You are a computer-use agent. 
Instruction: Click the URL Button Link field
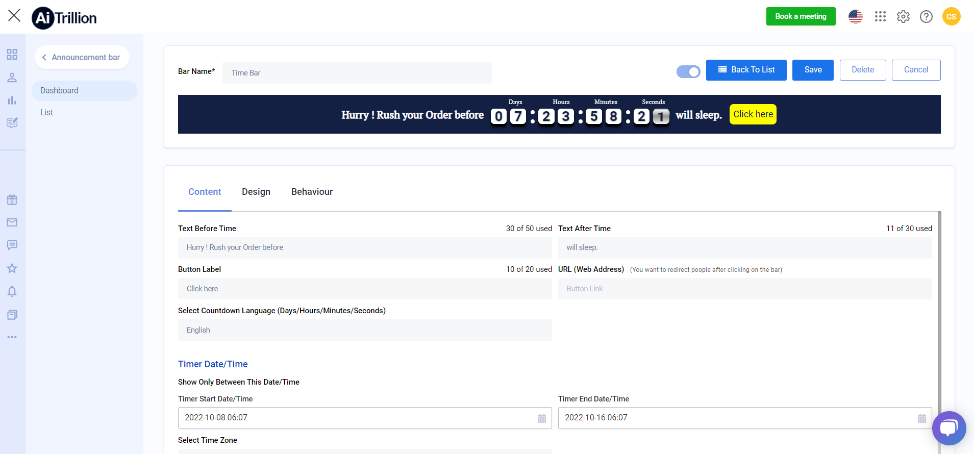coord(745,289)
